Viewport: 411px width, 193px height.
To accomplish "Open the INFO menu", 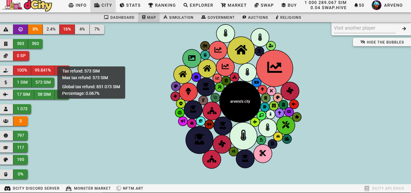I will tap(77, 5).
